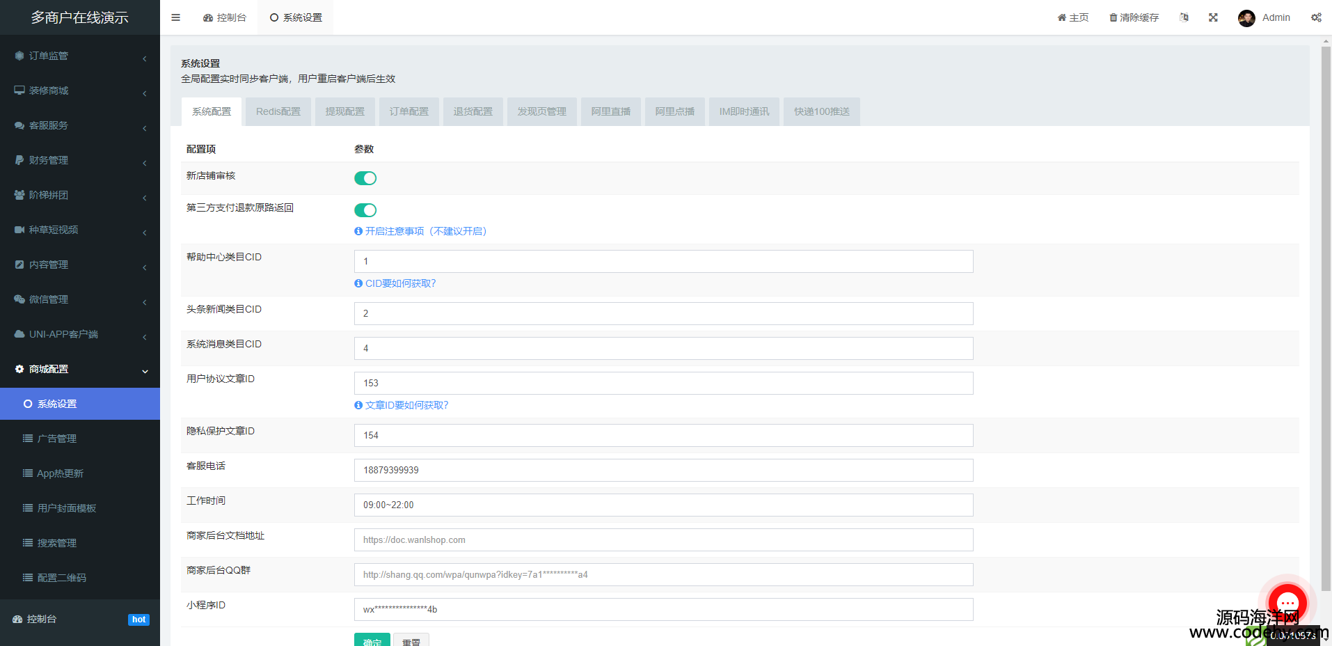Select the 控制台 top navigation tab
The image size is (1332, 646).
coord(225,17)
